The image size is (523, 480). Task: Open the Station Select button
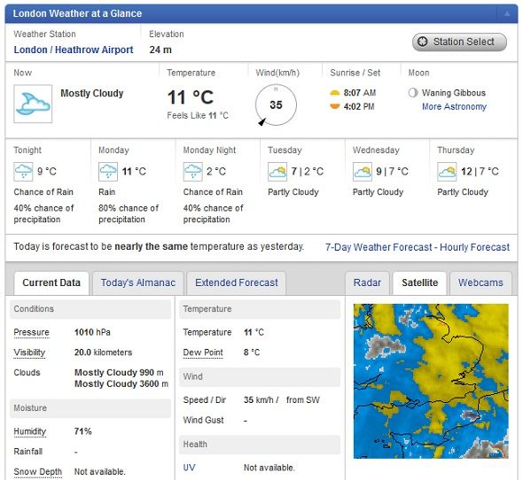click(x=459, y=42)
